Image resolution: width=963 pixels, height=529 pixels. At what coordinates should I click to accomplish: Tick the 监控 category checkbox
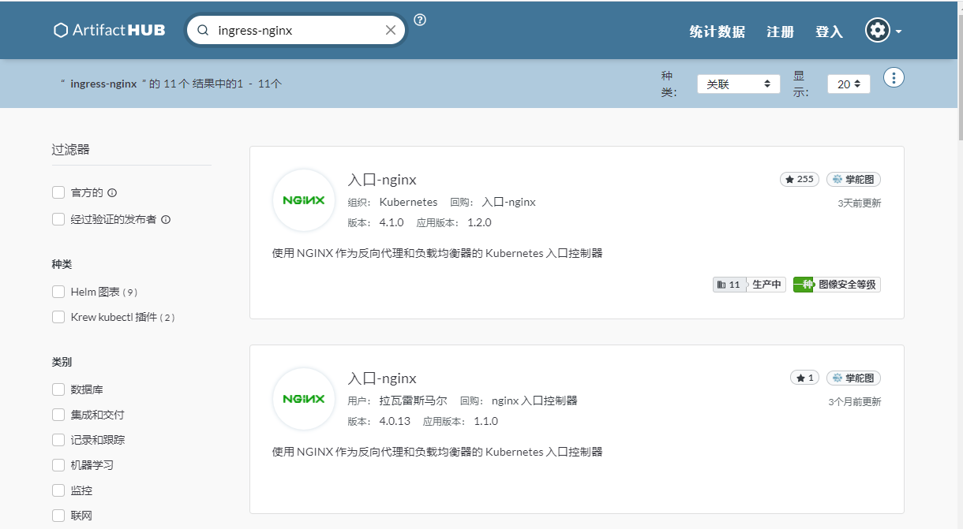[x=58, y=490]
